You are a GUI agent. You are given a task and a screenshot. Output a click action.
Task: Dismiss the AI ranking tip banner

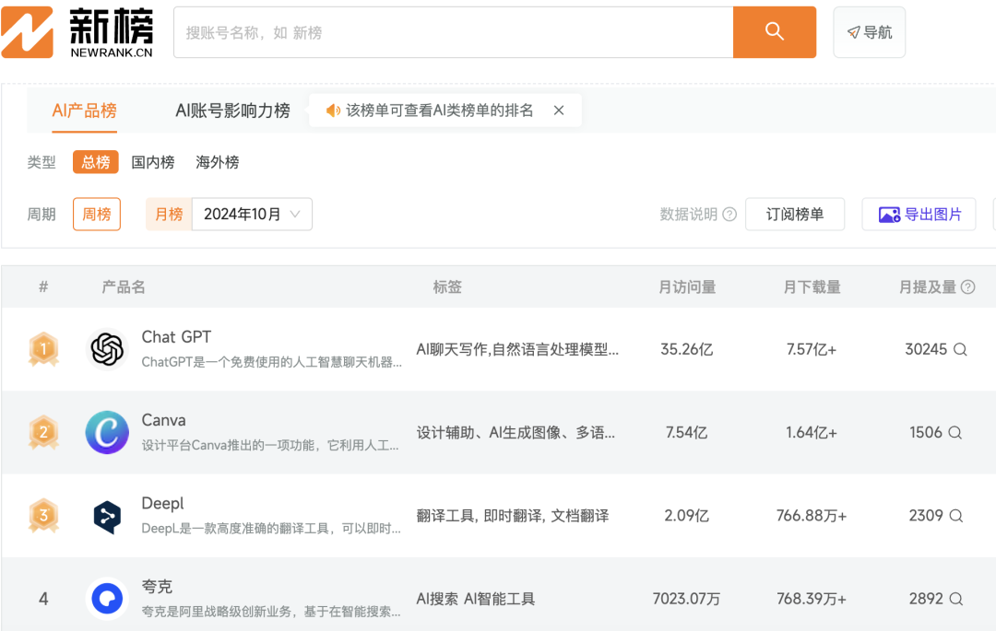point(559,111)
